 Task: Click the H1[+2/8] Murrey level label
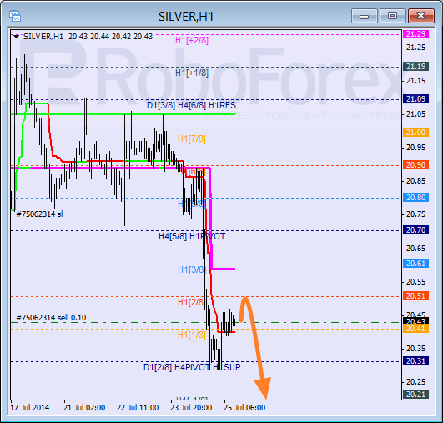pos(192,40)
